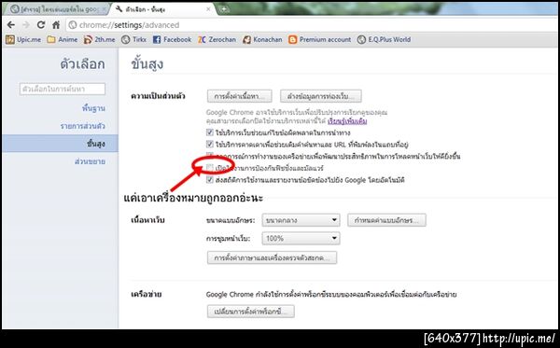Open the Konachan bookmark
Image resolution: width=560 pixels, height=348 pixels.
pos(262,39)
